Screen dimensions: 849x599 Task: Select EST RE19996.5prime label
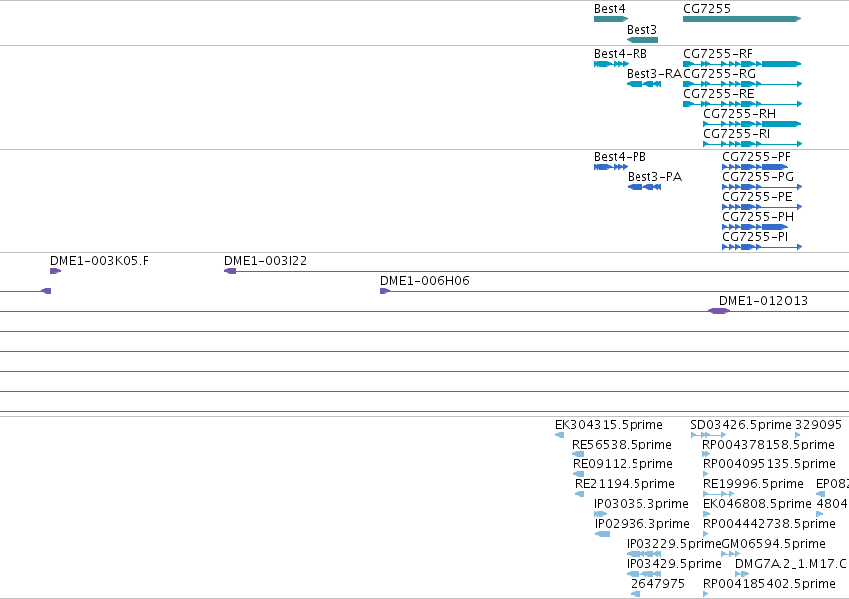coord(753,484)
